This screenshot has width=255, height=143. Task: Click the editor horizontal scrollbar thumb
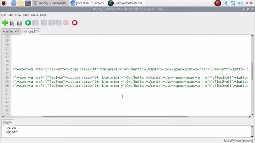[x=115, y=116]
